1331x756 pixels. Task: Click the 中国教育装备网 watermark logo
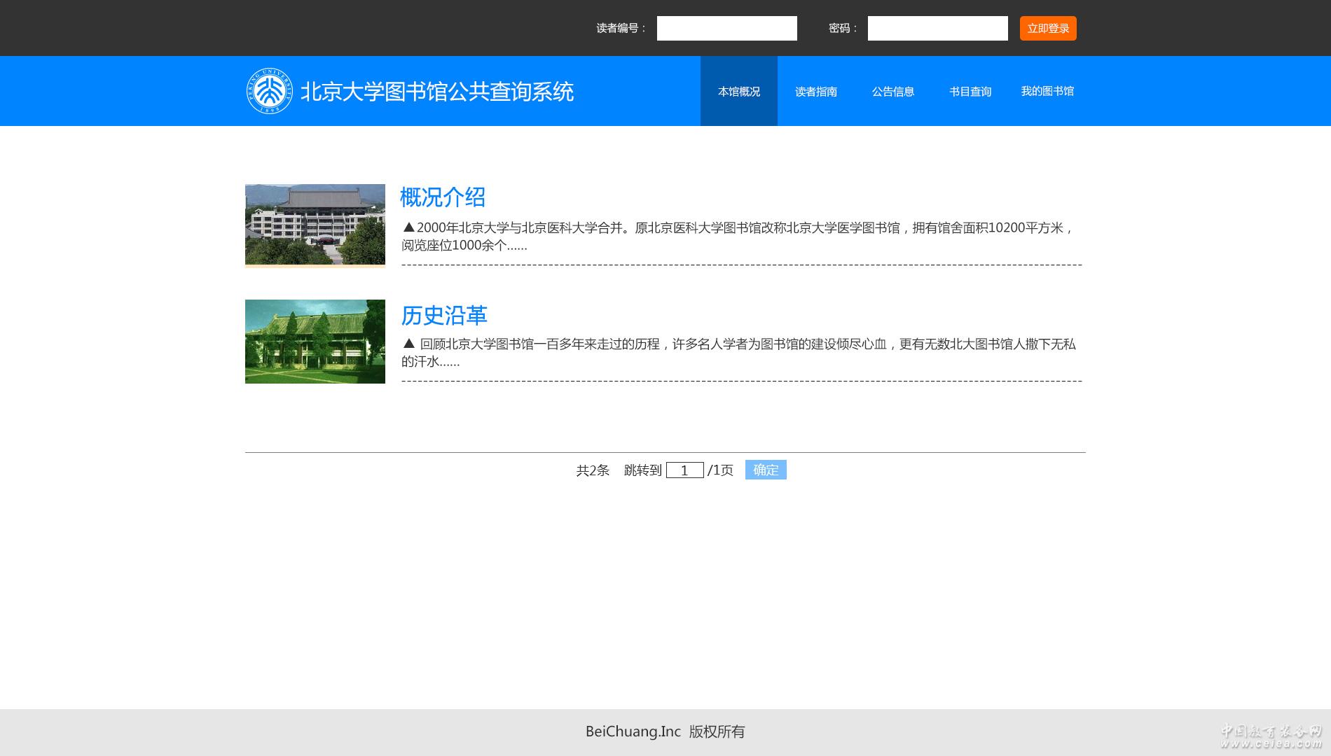tap(1271, 736)
